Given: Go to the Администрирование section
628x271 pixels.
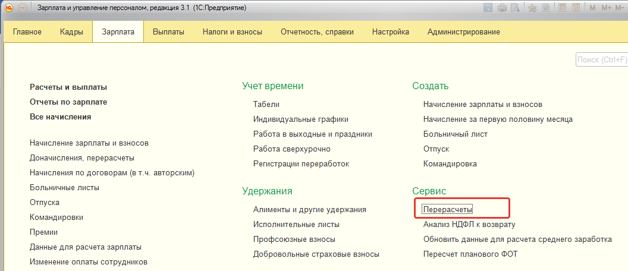Looking at the screenshot, I should [464, 32].
